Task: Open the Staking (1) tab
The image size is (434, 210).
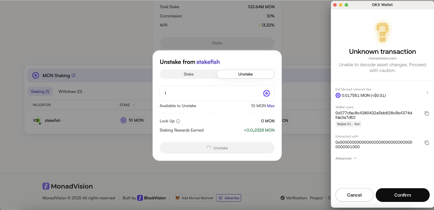Action: (40, 91)
